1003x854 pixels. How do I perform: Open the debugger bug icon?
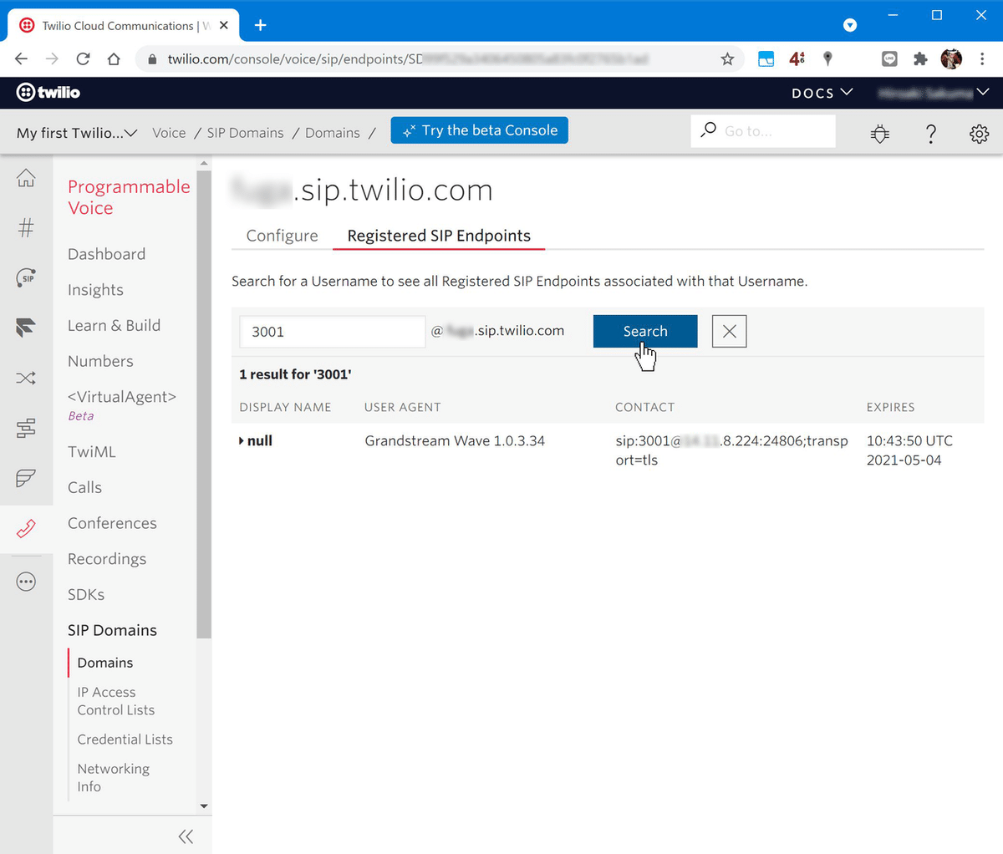880,133
